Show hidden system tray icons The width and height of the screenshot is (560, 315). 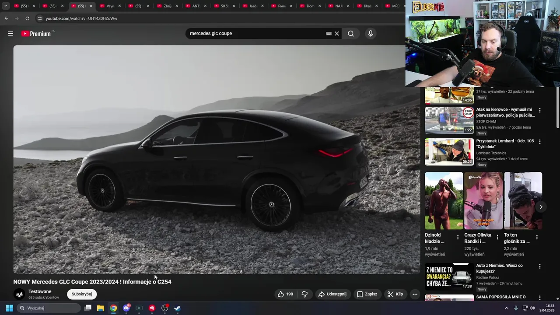coord(507,308)
